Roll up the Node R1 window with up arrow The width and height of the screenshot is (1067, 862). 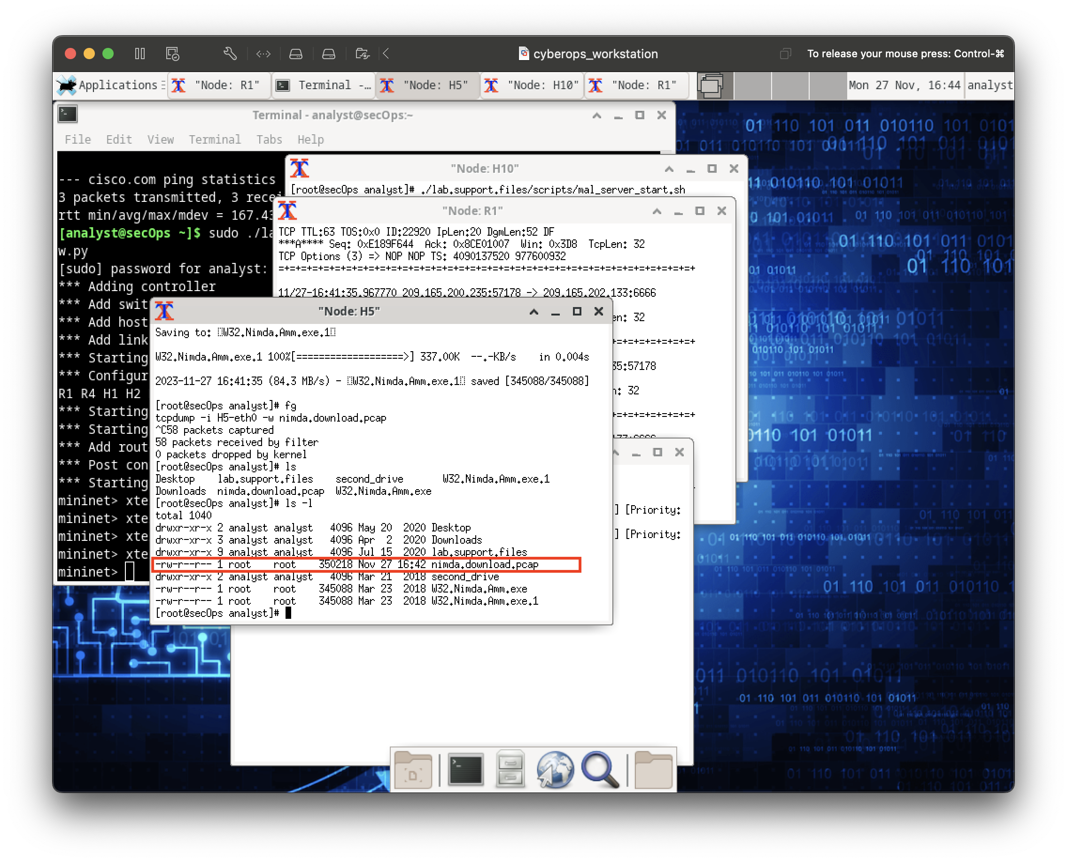click(x=657, y=211)
